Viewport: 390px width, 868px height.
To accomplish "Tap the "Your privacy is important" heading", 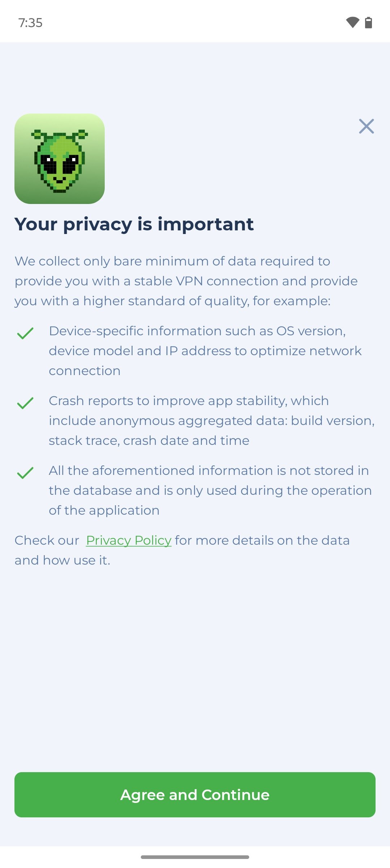I will point(134,224).
